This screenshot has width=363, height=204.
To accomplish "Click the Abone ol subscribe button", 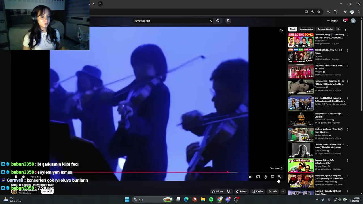I will point(47,192).
